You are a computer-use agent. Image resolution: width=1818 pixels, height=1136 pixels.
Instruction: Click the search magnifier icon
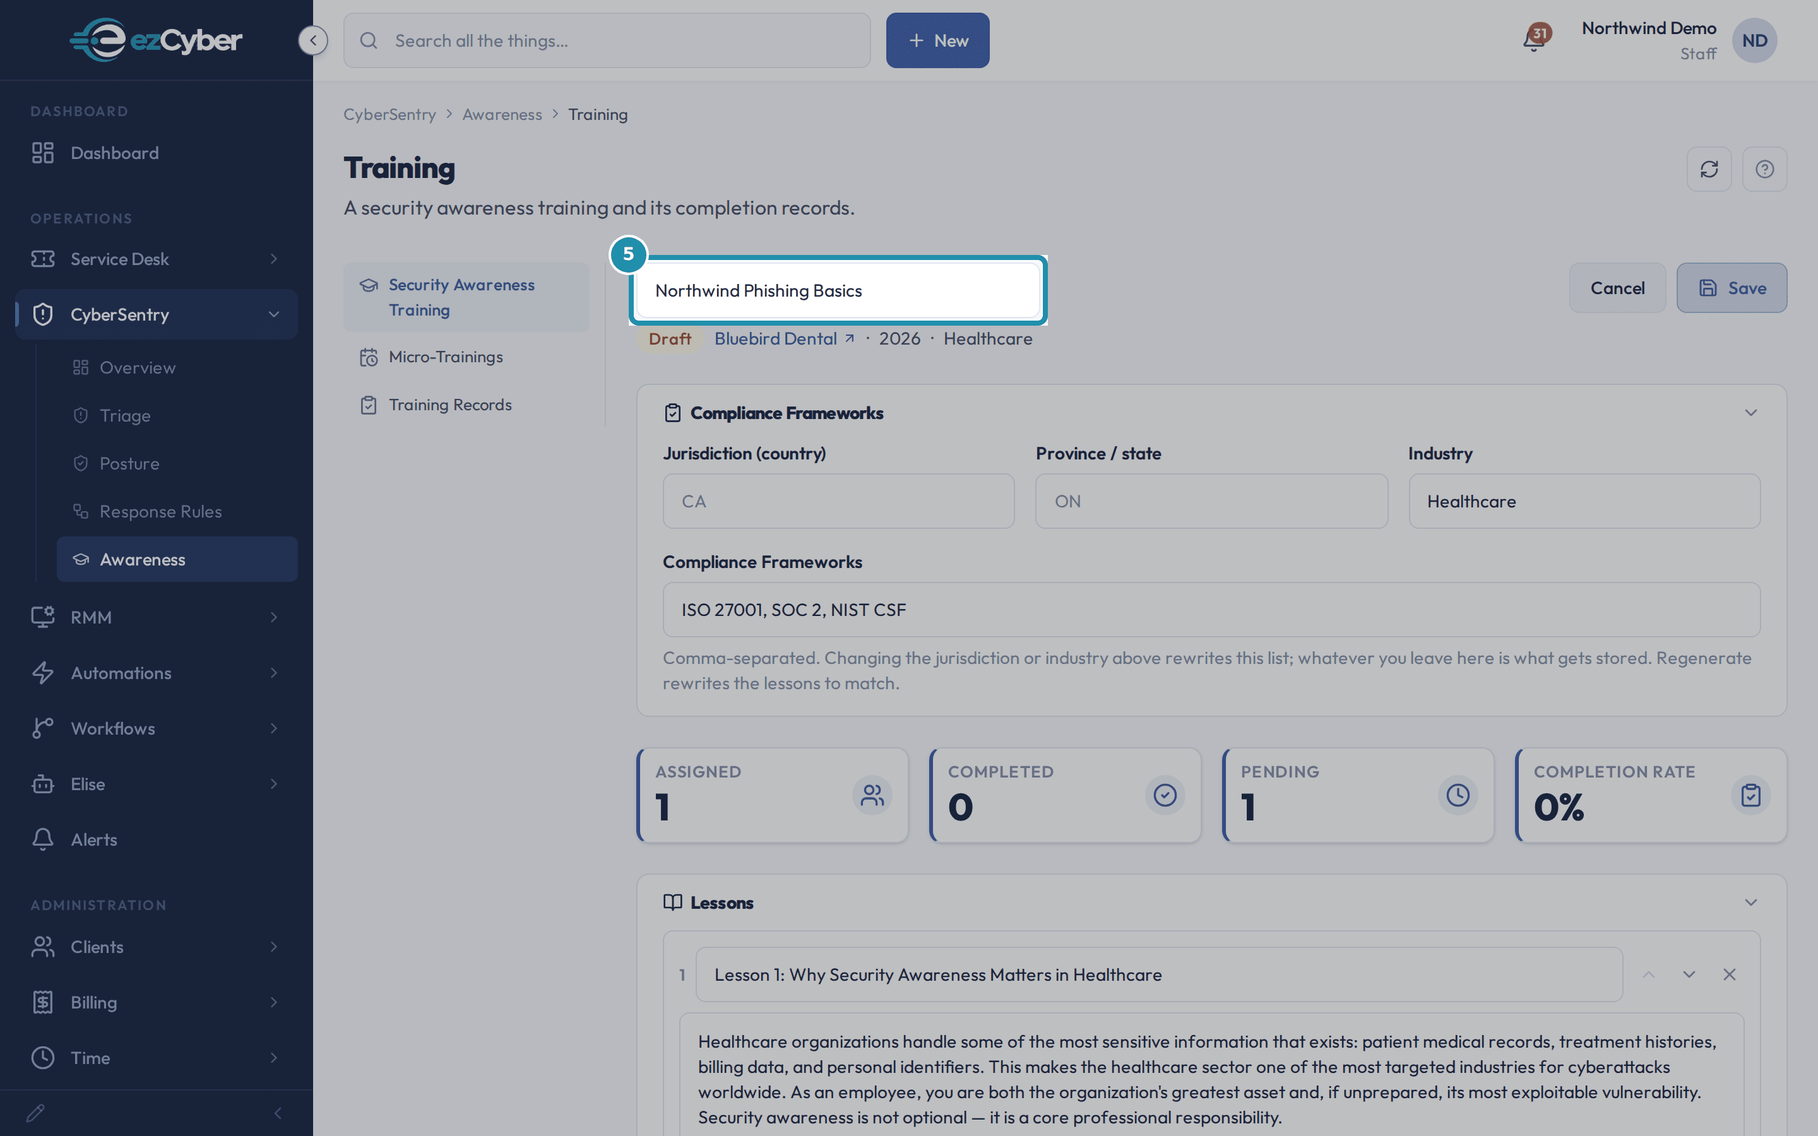pos(368,40)
